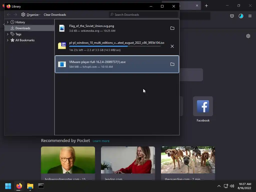Open File Explorer from the taskbar
The image size is (256, 192).
[x=30, y=186]
